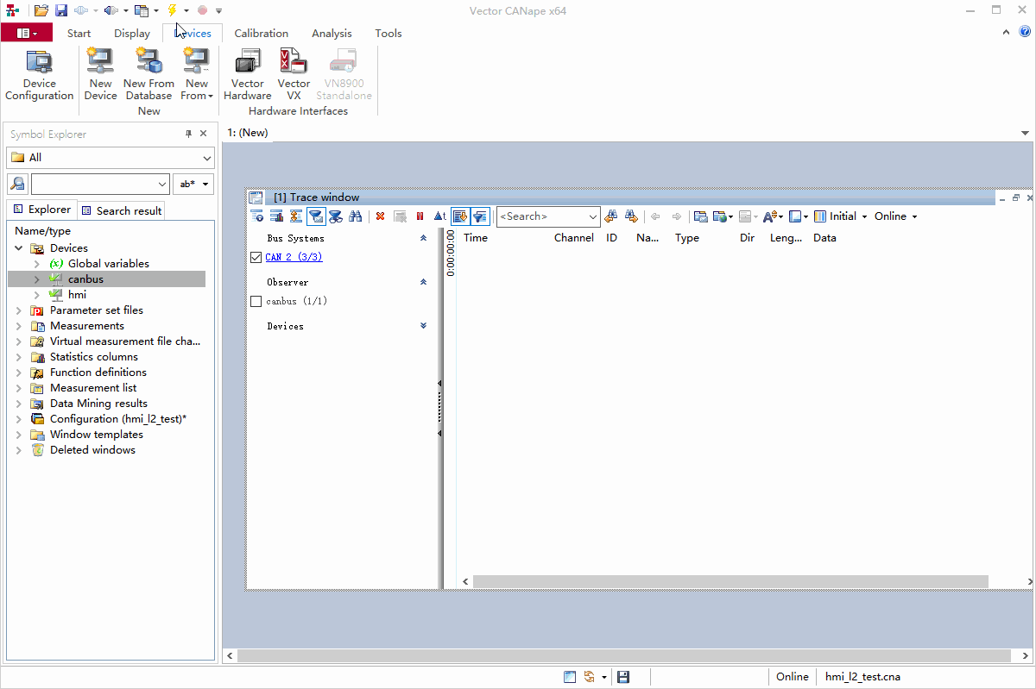
Task: Expand the Global variables tree node
Action: (36, 264)
